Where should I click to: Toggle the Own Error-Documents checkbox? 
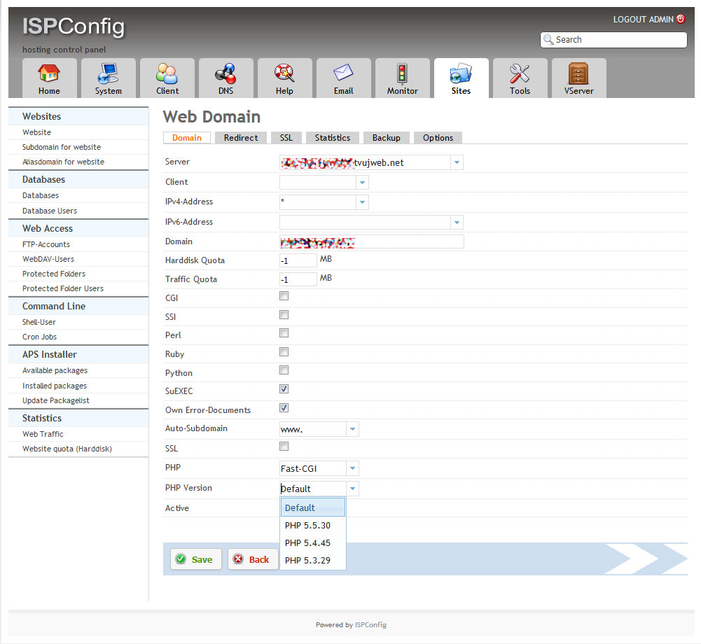pos(284,408)
